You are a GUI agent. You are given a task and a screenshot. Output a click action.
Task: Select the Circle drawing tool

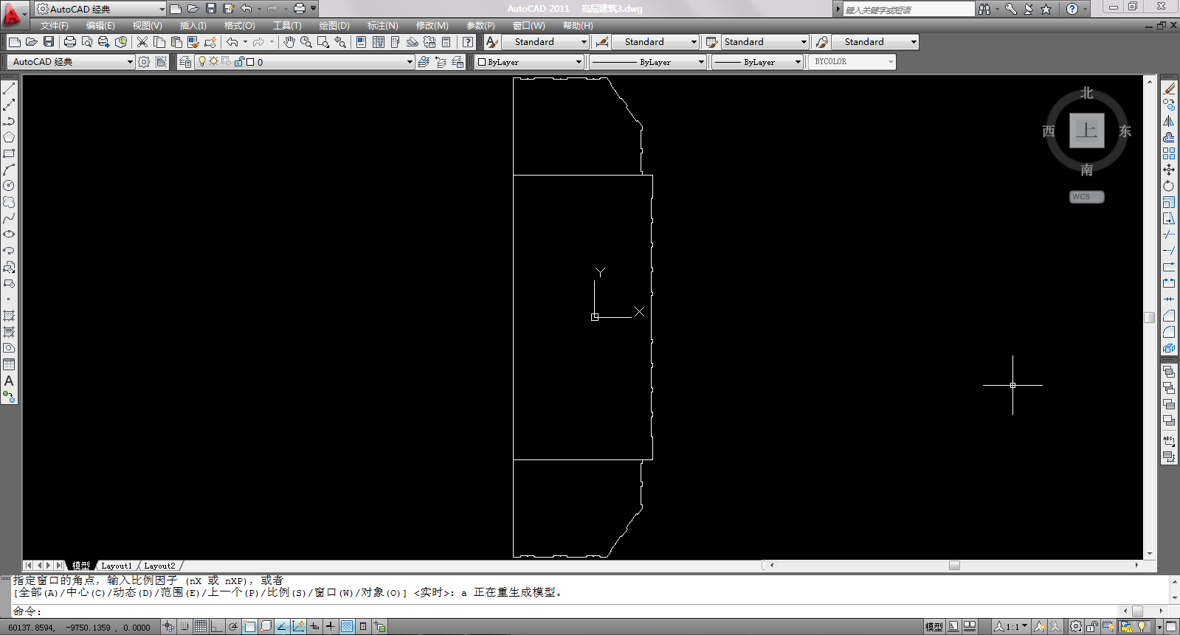pos(9,186)
